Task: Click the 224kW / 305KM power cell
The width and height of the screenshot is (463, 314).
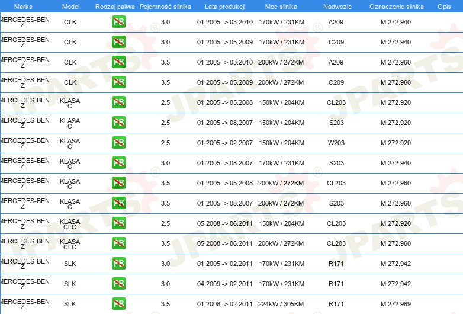Action: tap(281, 304)
